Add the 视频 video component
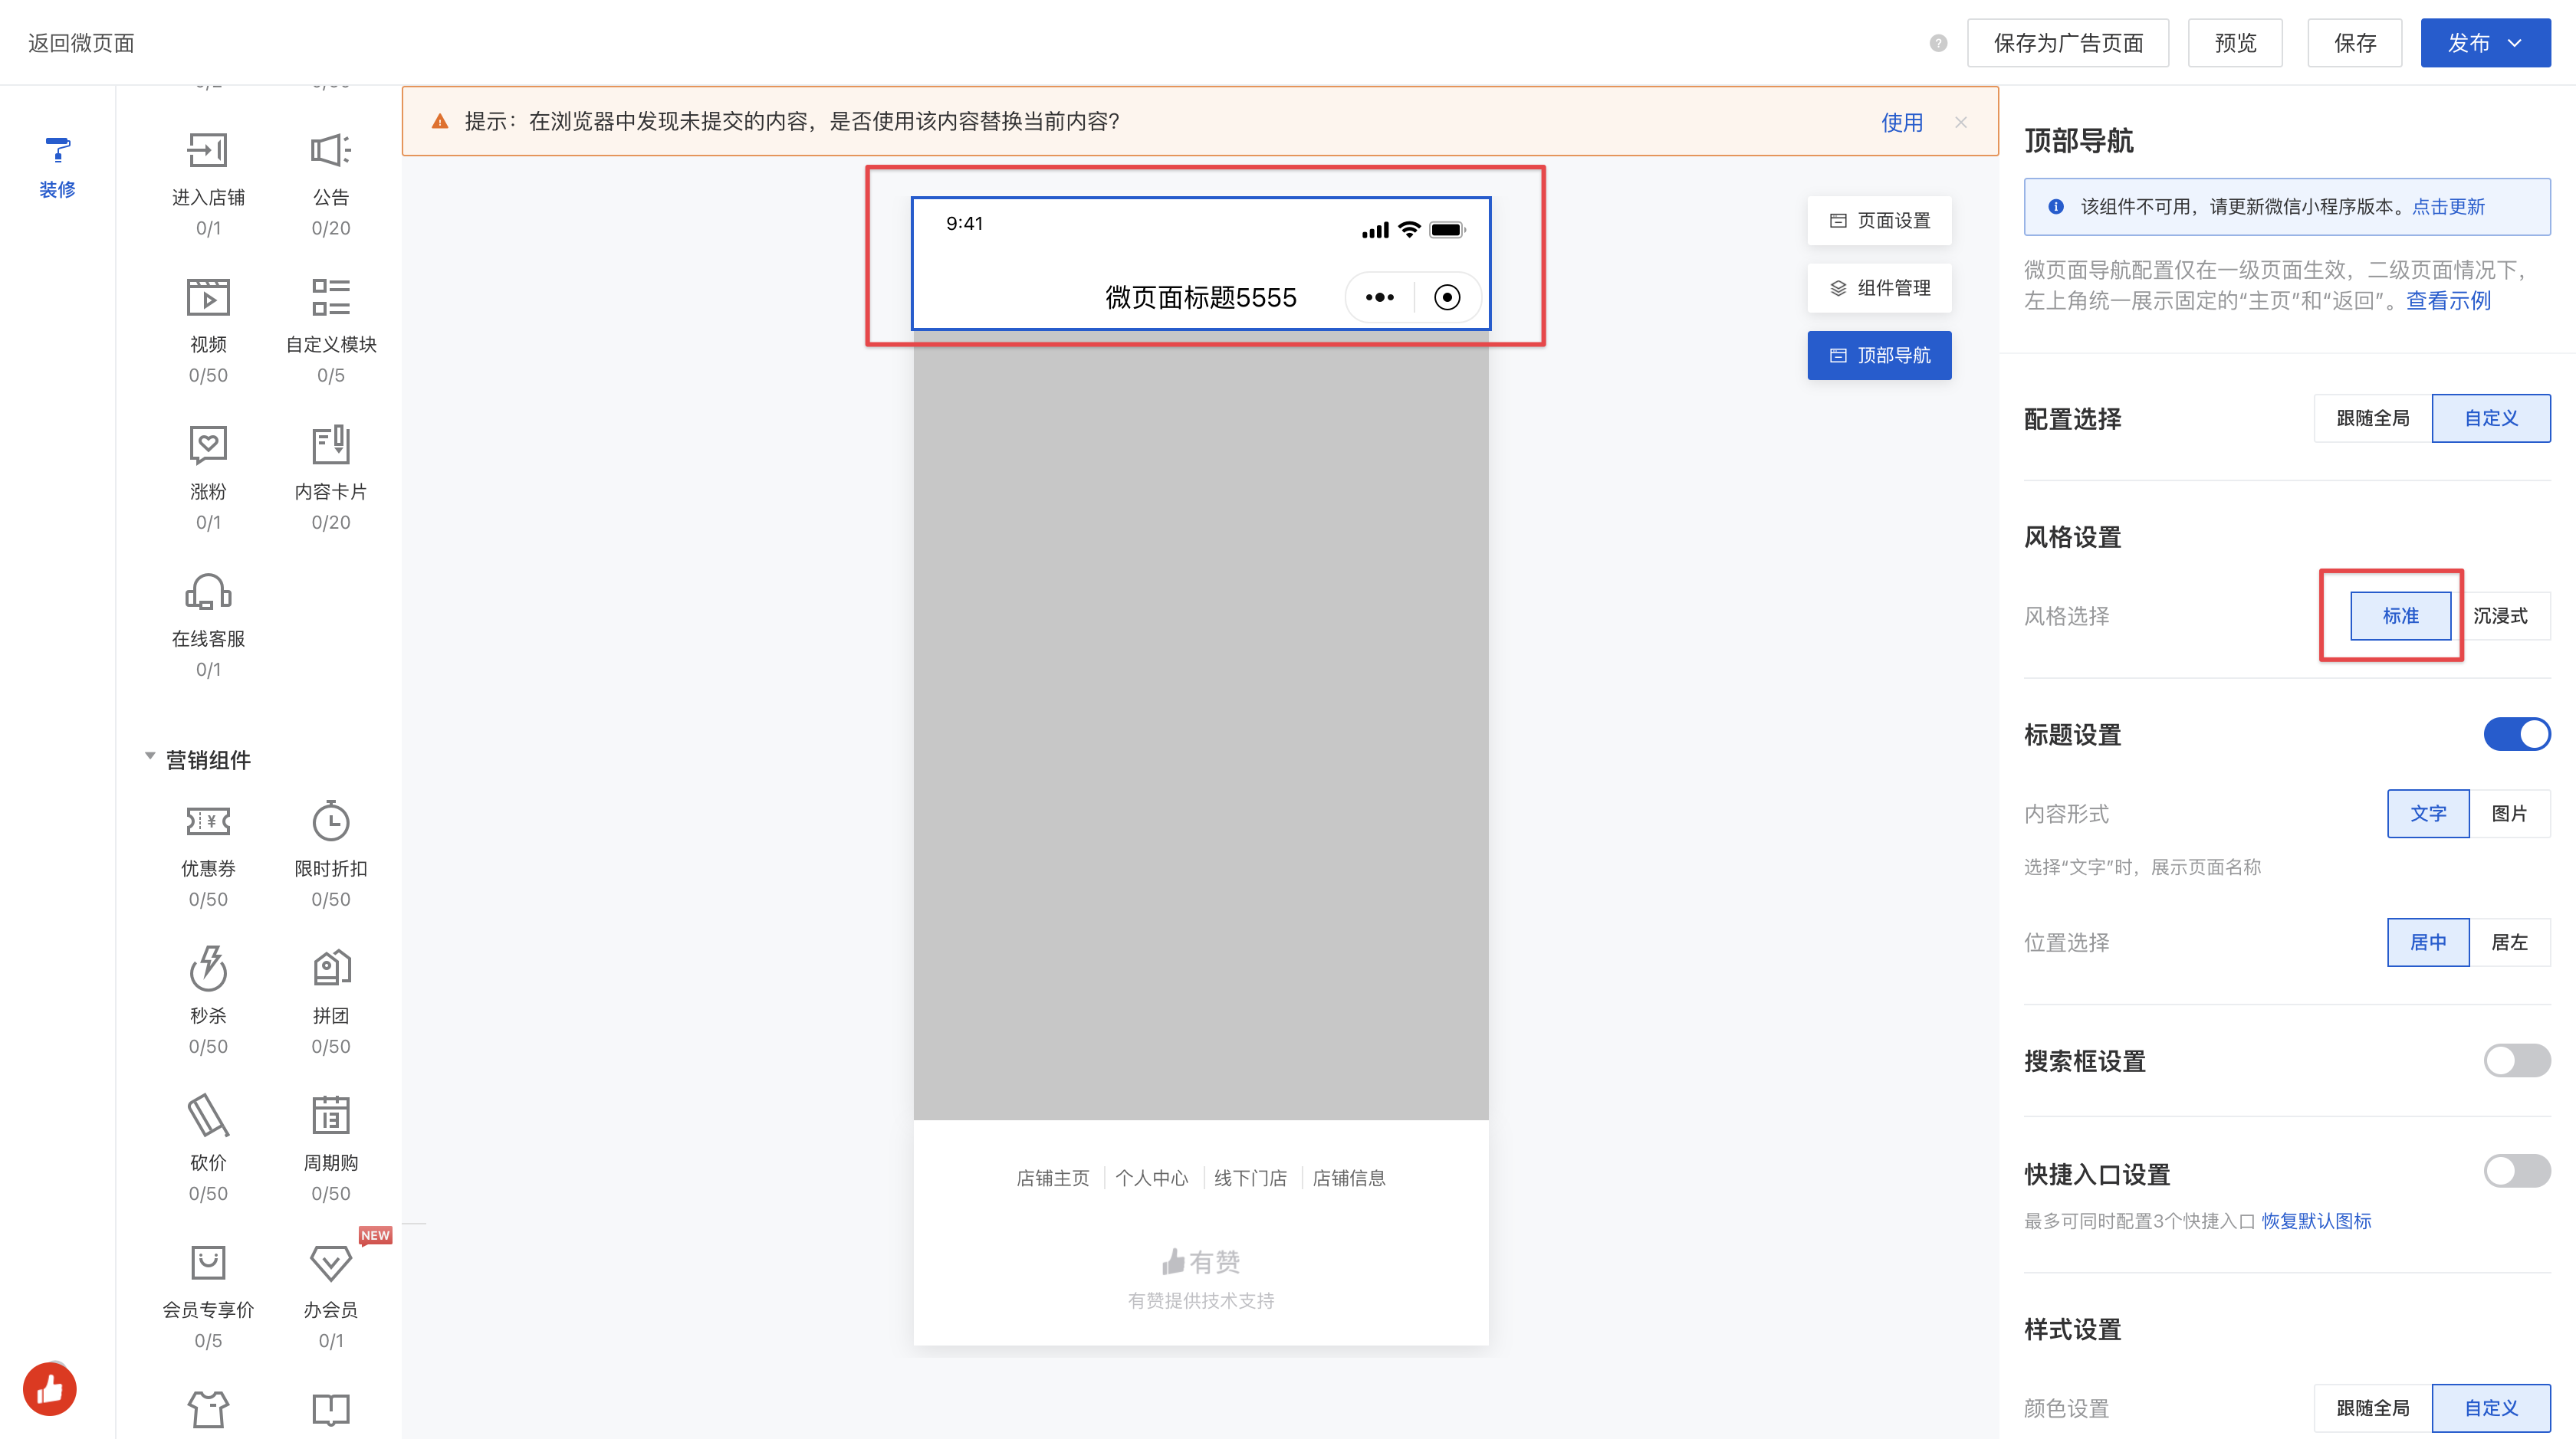Screen dimensions: 2576x1439 click(208, 298)
